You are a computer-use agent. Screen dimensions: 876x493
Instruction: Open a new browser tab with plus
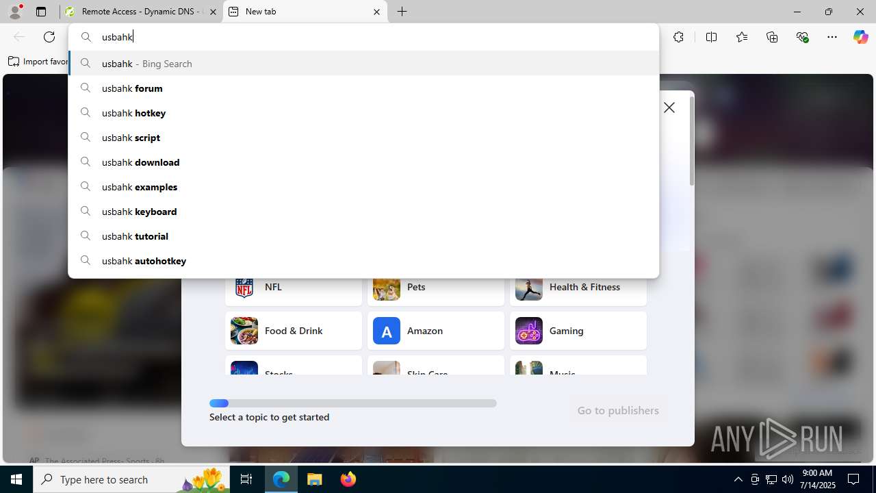402,12
